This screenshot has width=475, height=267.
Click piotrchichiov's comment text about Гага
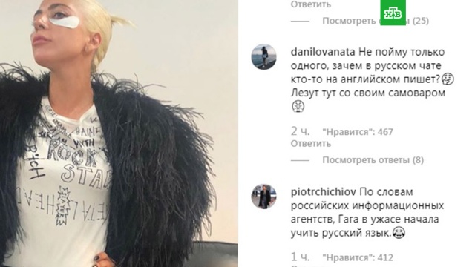point(367,213)
